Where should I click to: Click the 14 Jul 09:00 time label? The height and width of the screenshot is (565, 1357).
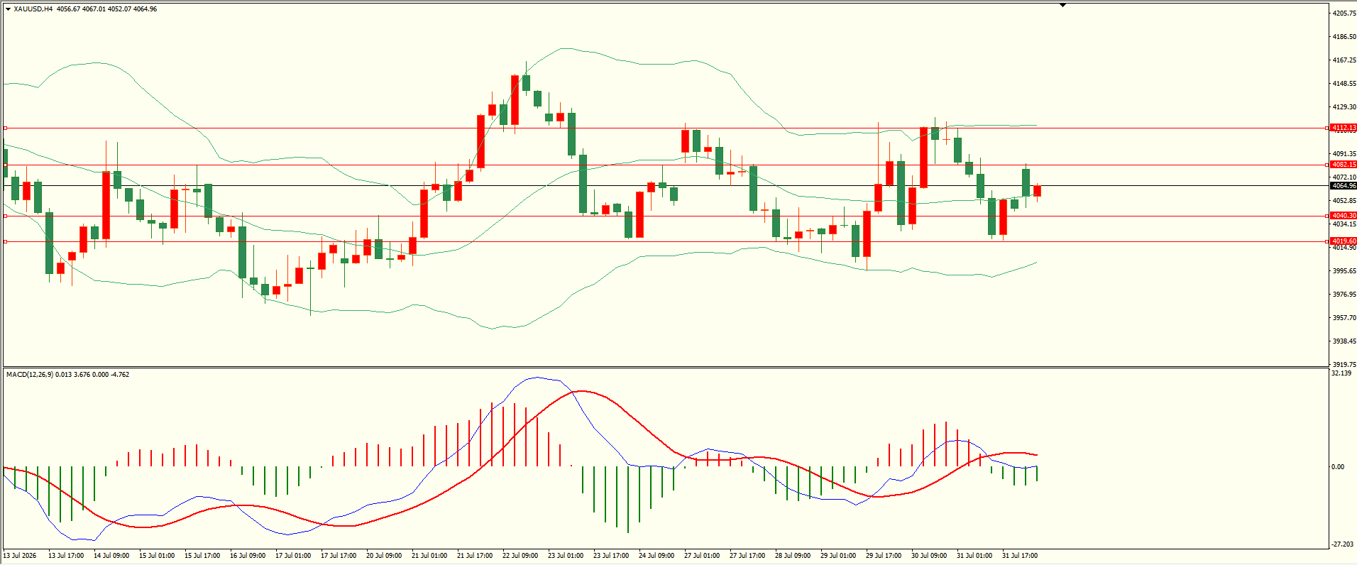tap(111, 556)
